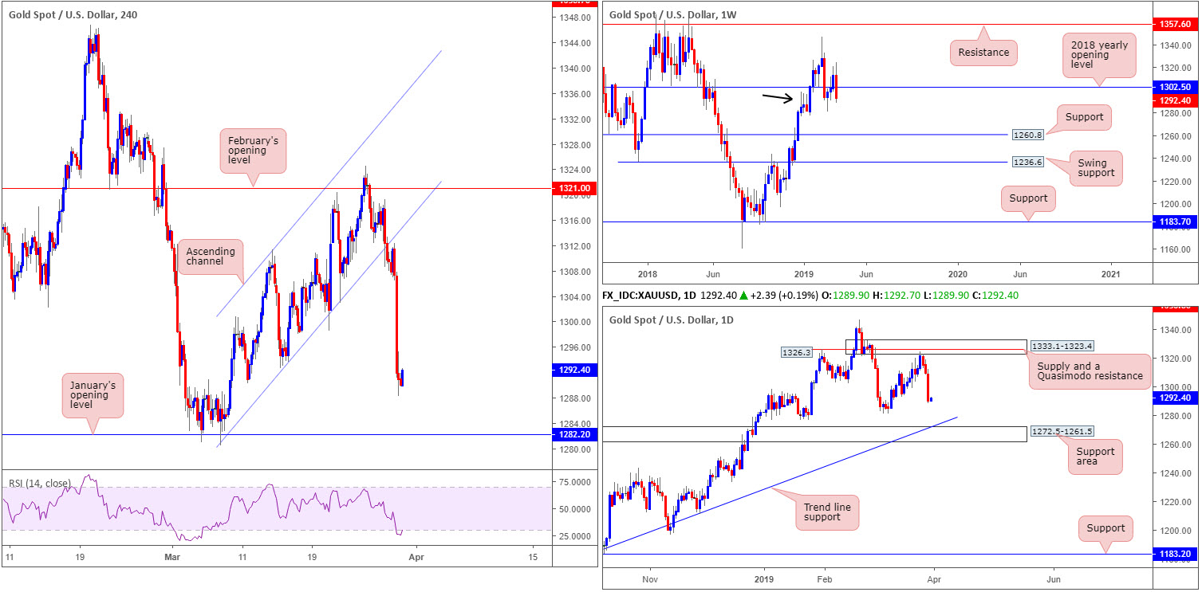Click the 1260.8 support level label
Screen dimensions: 1202x592
point(1028,135)
